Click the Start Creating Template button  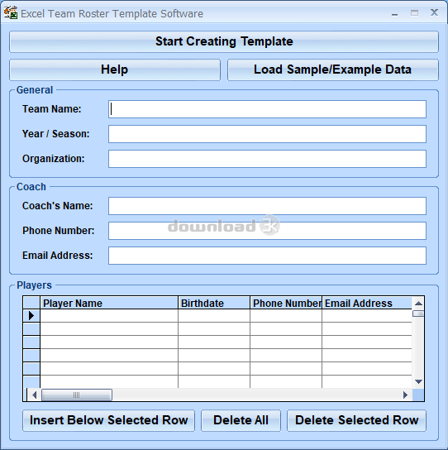pos(224,41)
